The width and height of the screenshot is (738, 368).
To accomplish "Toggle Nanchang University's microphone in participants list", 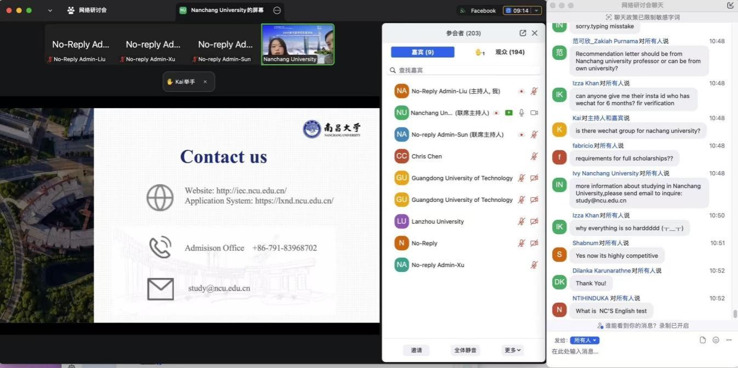I will tap(521, 113).
